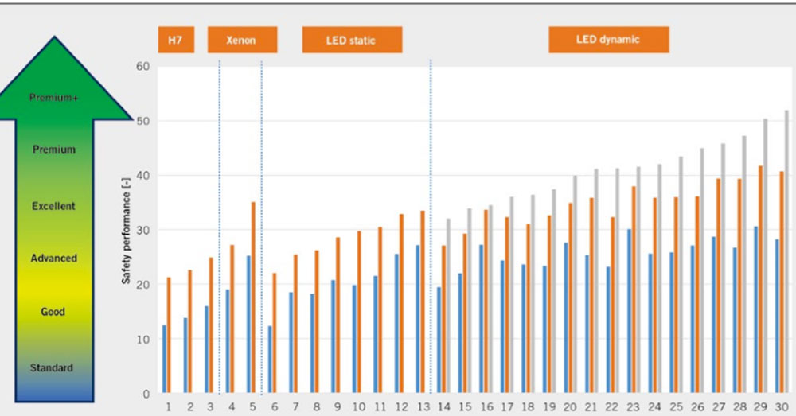
Task: Select the Good rating label
Action: tap(53, 312)
